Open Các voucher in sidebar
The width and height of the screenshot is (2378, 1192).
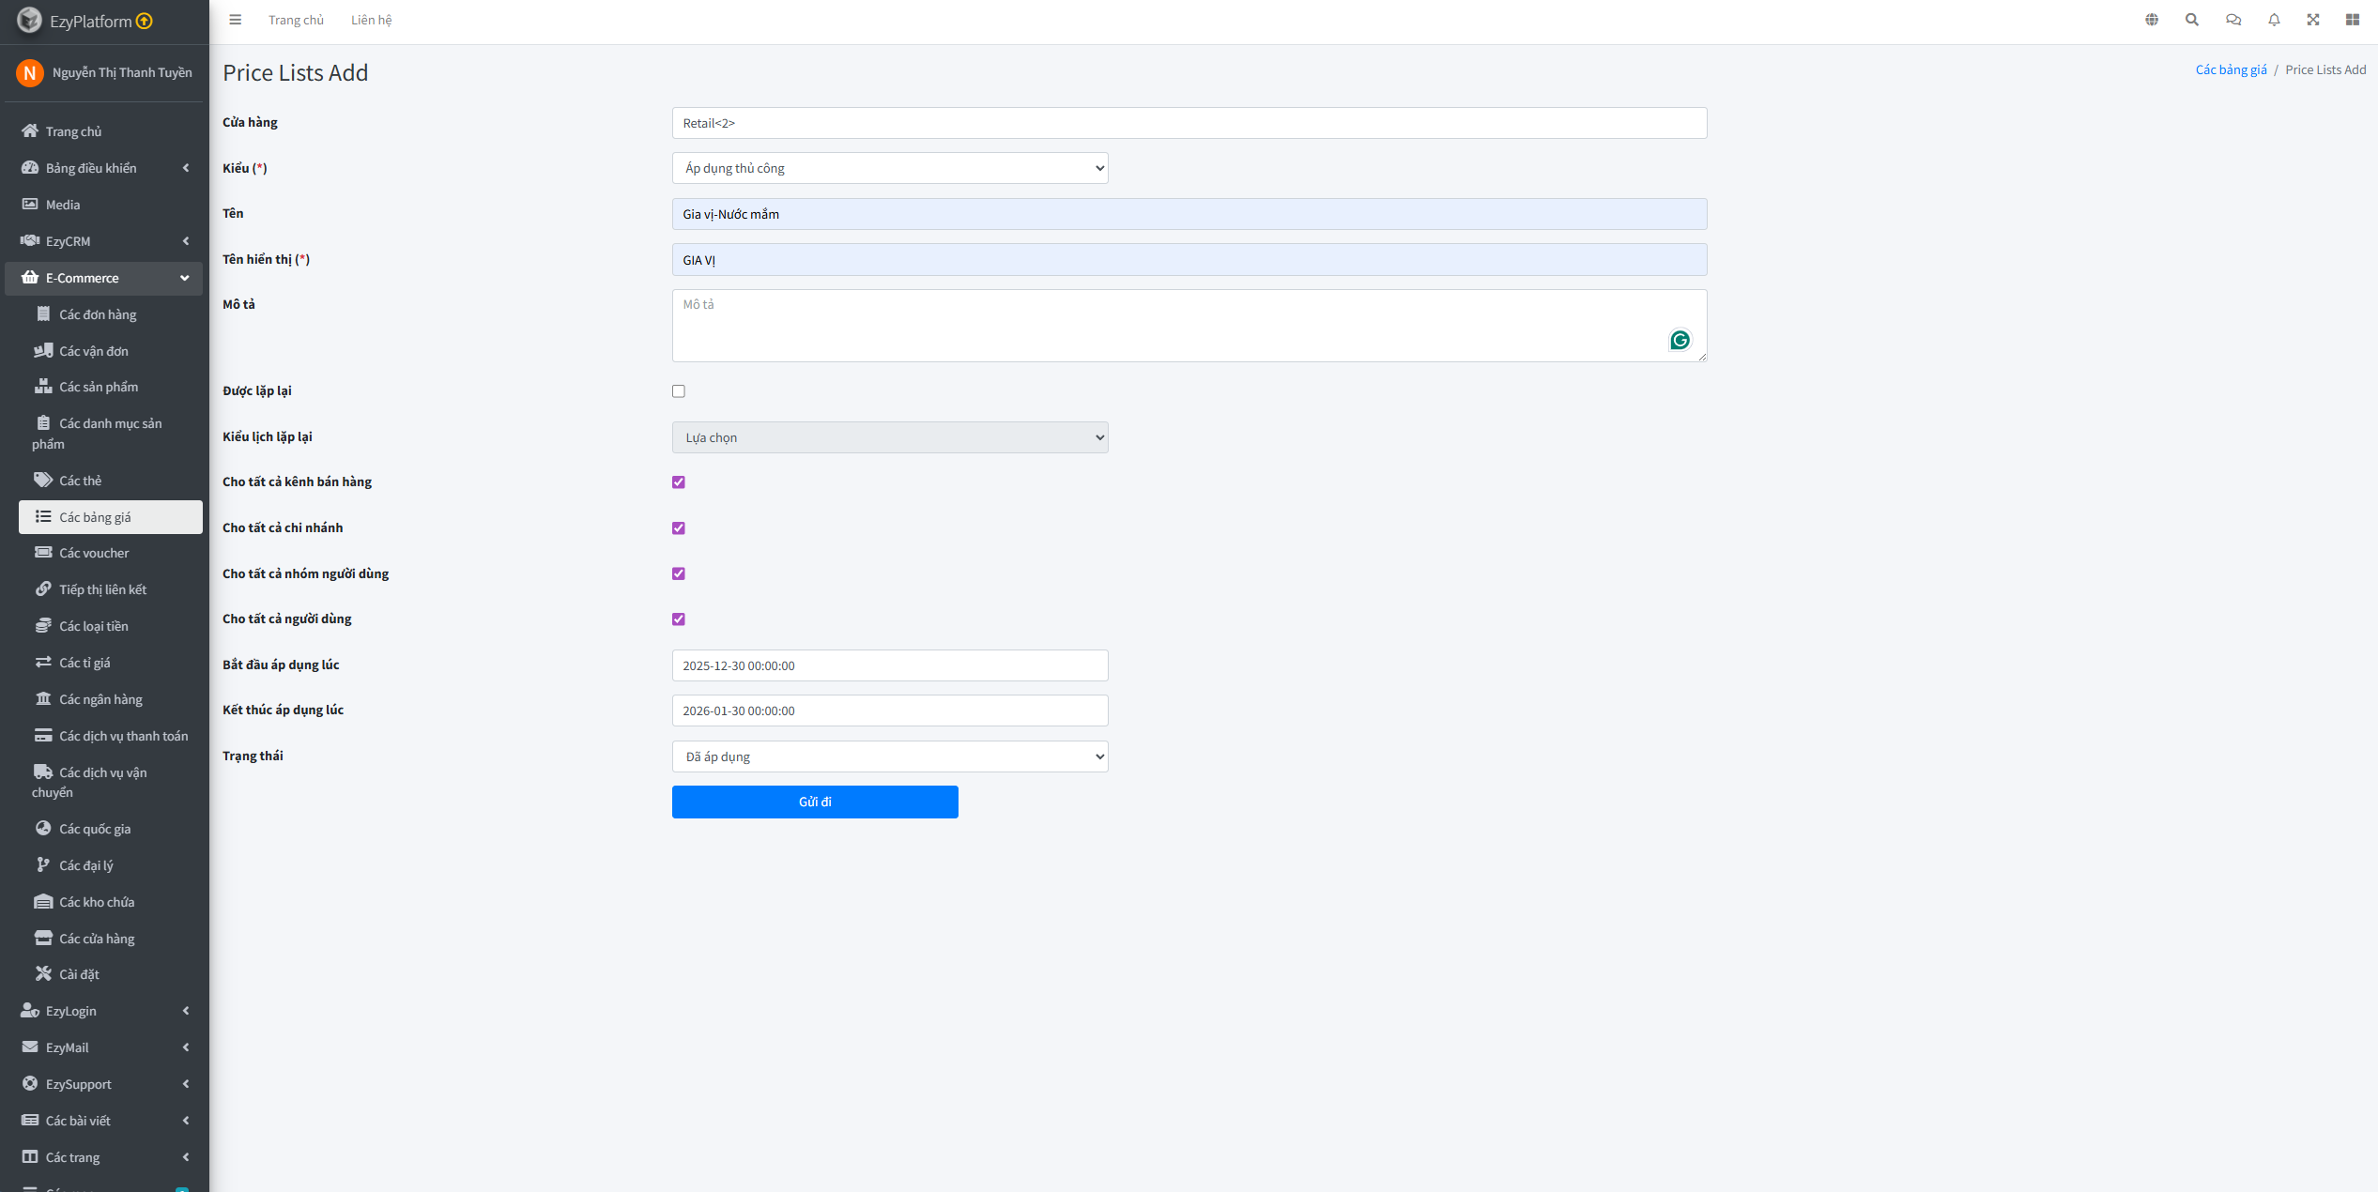94,553
